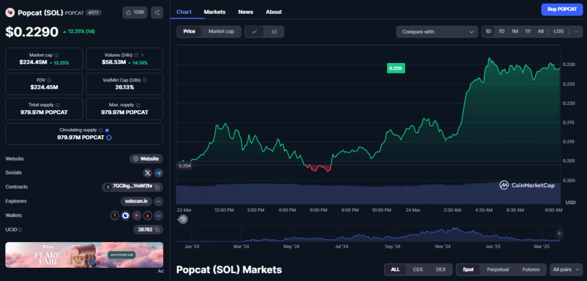The image size is (587, 281).
Task: Filter markets by DEX
Action: [x=441, y=270]
